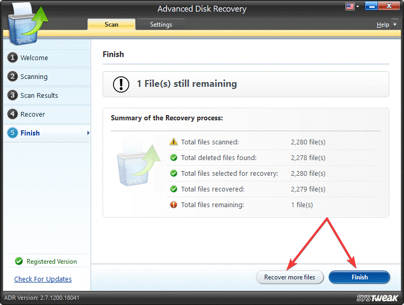Close the Advanced Disk Recovery window

(x=389, y=6)
